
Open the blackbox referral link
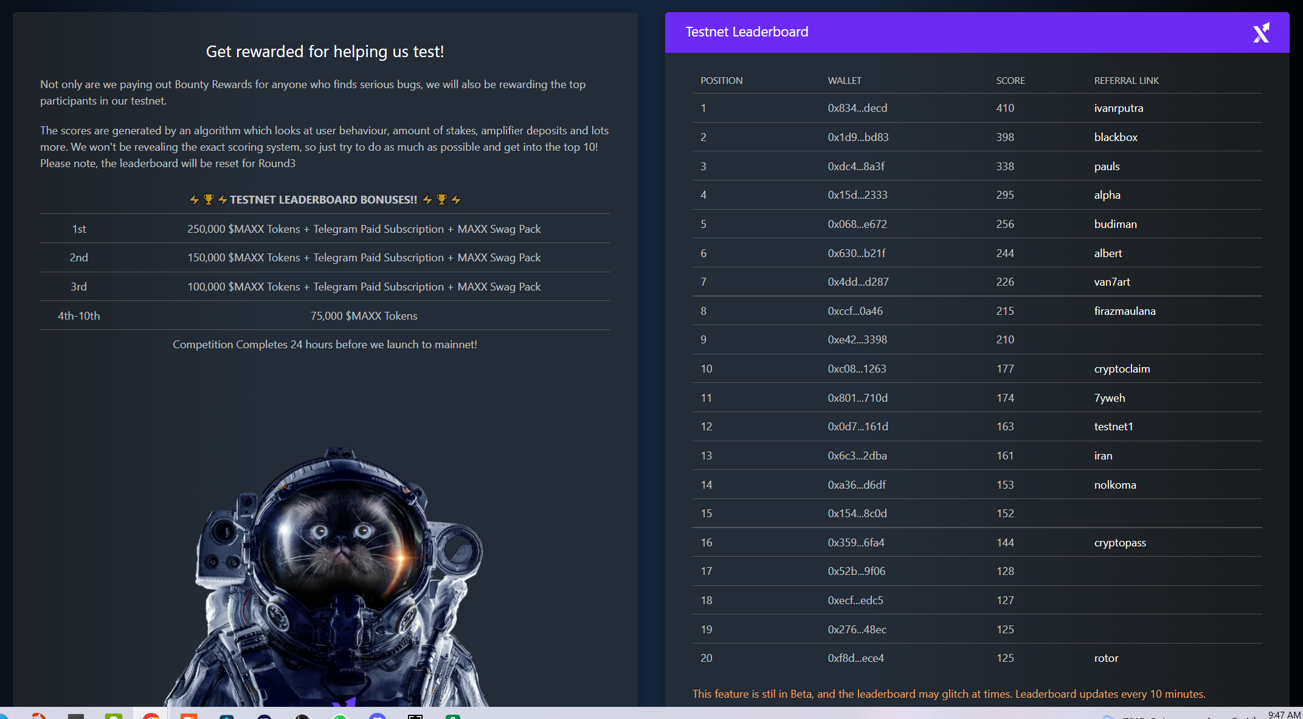point(1116,137)
